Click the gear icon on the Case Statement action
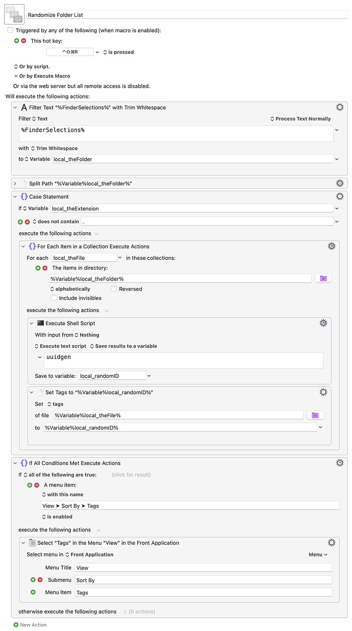This screenshot has width=352, height=631. 340,196
